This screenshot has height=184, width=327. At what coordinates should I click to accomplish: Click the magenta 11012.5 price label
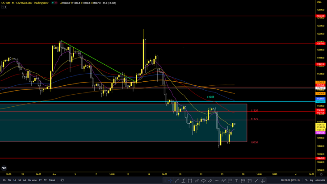[x=321, y=133]
